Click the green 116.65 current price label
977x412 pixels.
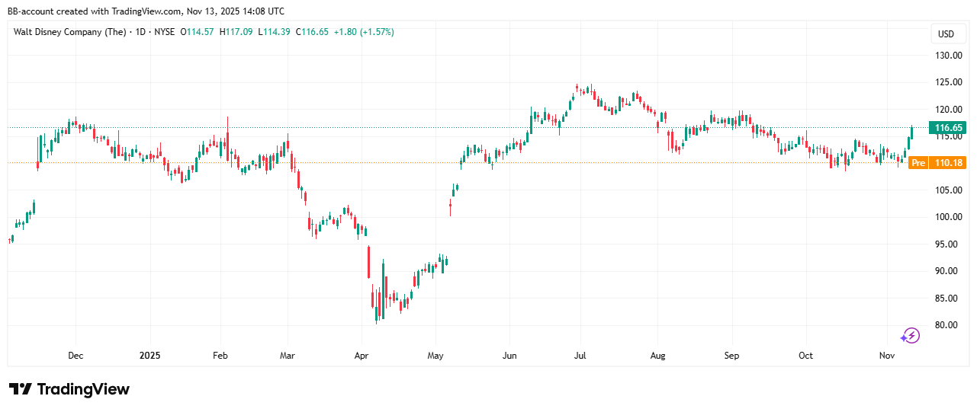point(947,127)
